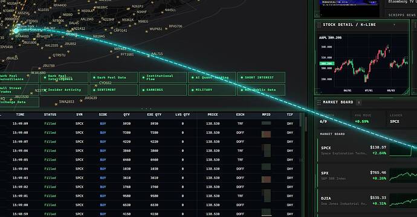Toggle the Short Interest feed
Image resolution: width=417 pixels, height=217 pixels.
[261, 78]
